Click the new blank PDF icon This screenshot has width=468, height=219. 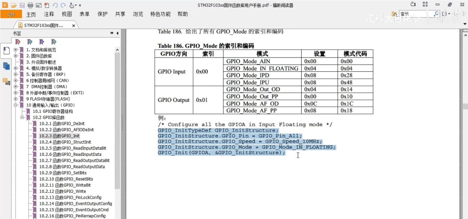(x=46, y=5)
